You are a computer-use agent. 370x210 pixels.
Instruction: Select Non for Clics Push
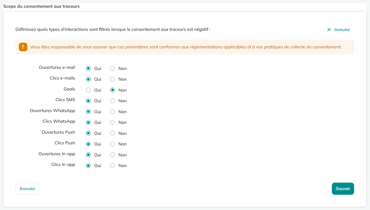(112, 144)
